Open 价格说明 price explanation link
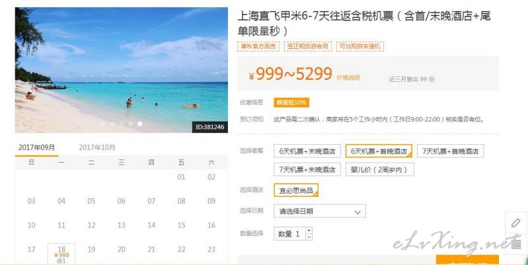 [x=348, y=78]
